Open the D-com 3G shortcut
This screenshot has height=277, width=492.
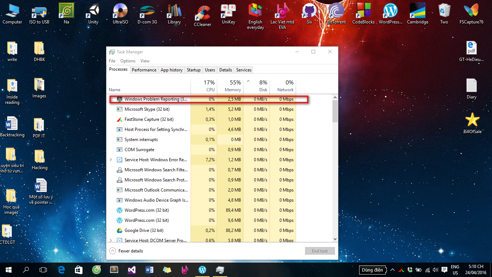coord(147,14)
